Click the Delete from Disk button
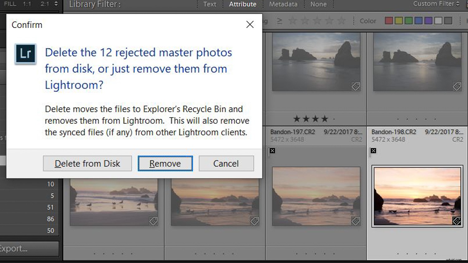This screenshot has height=263, width=468. coord(87,163)
